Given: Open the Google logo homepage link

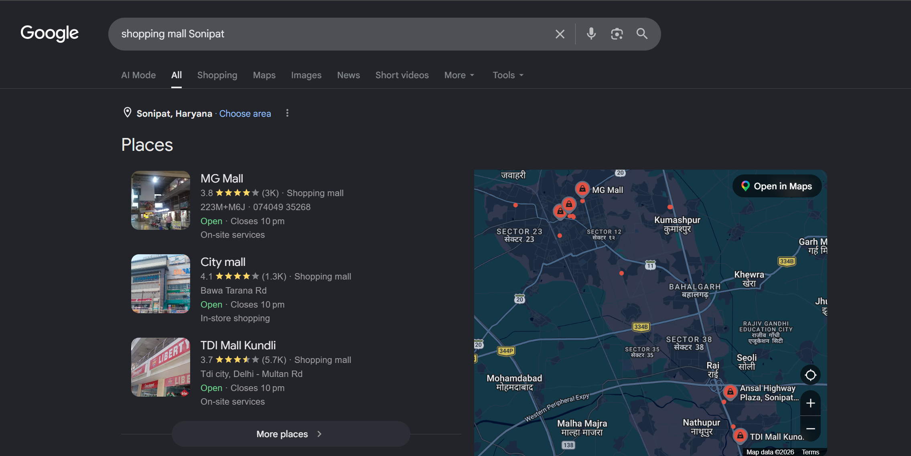Looking at the screenshot, I should pyautogui.click(x=50, y=33).
